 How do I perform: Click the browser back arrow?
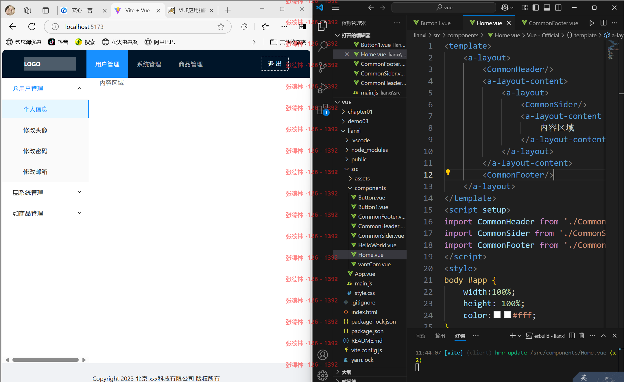(x=13, y=27)
